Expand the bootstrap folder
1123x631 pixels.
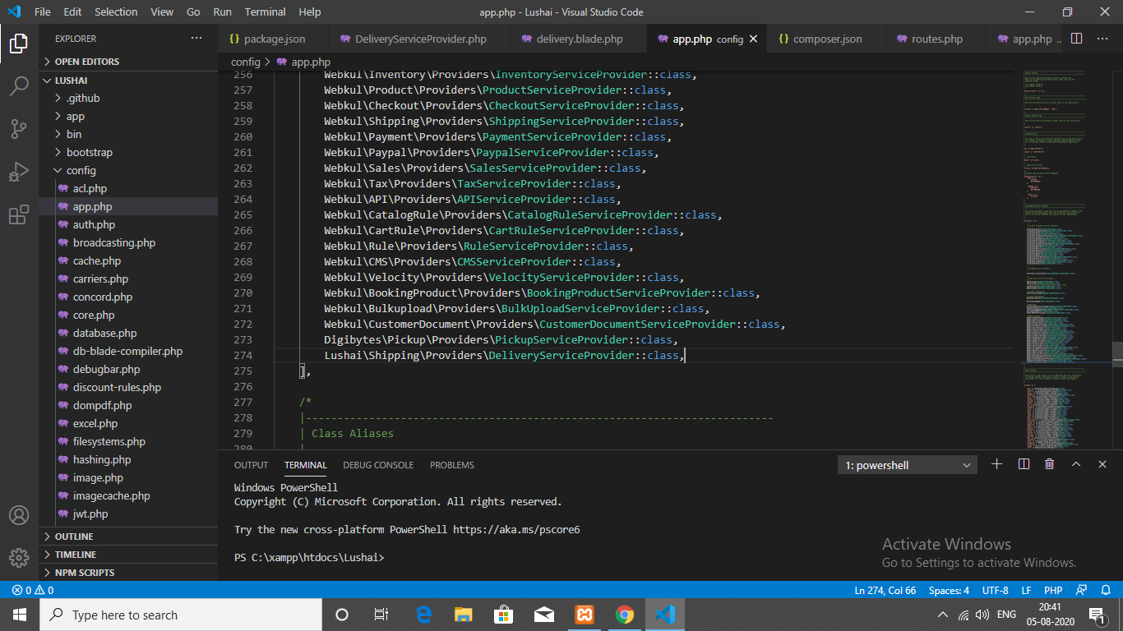(x=128, y=152)
